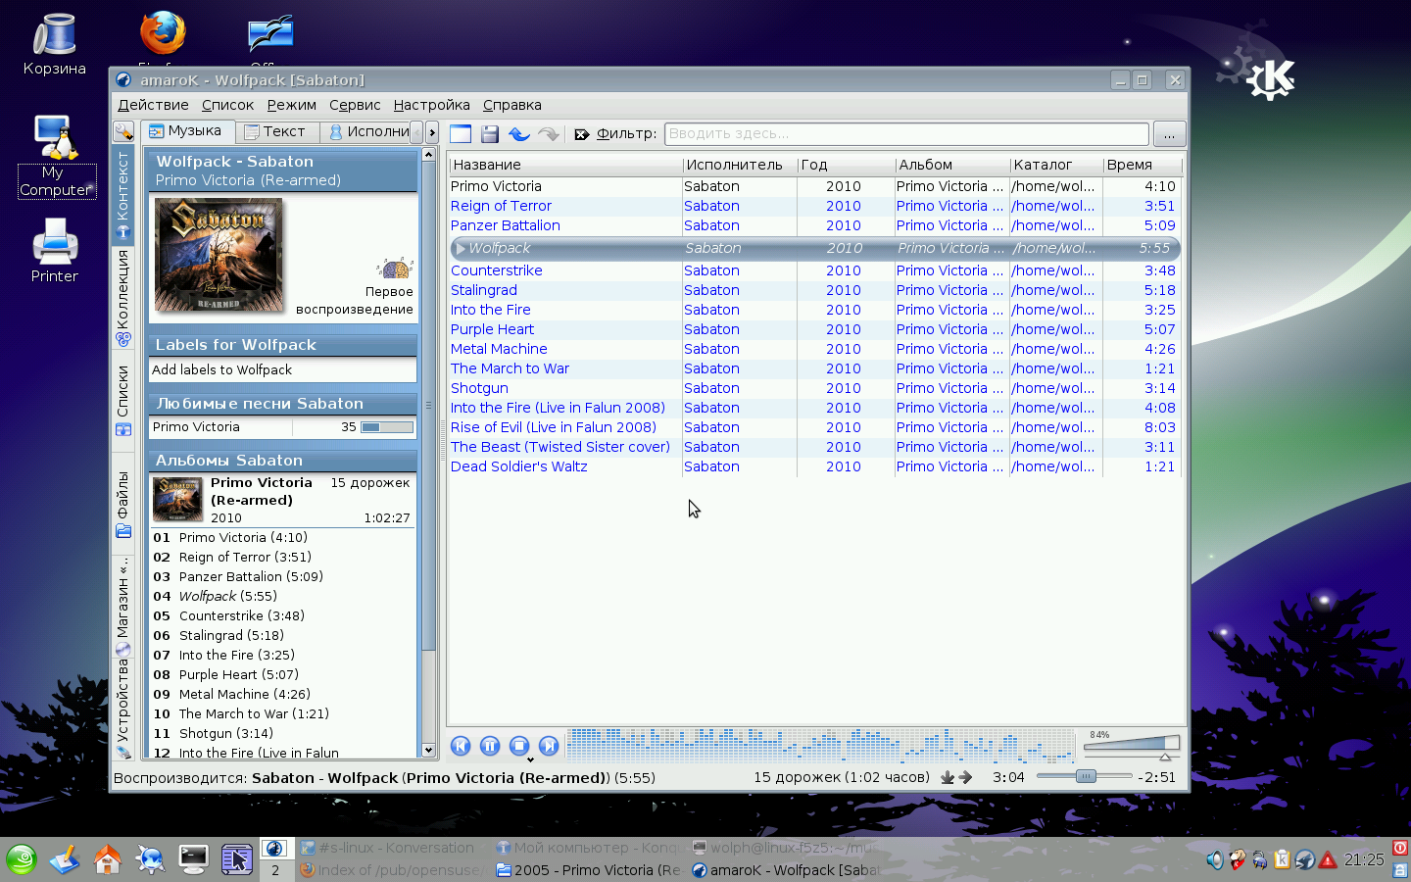Click the undo arrow in playlist toolbar

tap(519, 134)
